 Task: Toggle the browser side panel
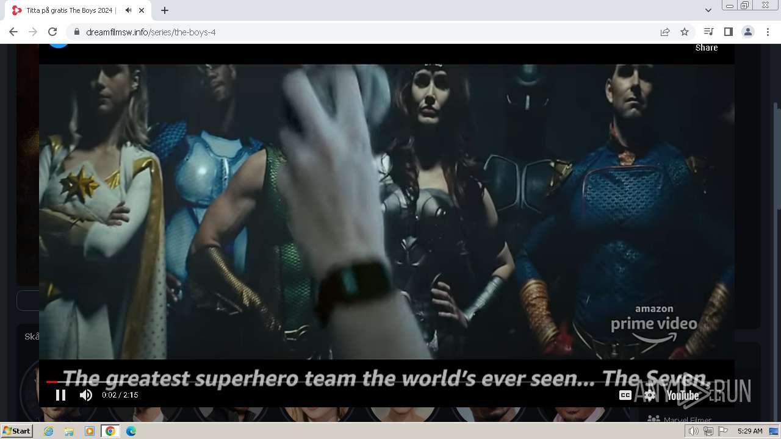pos(728,32)
